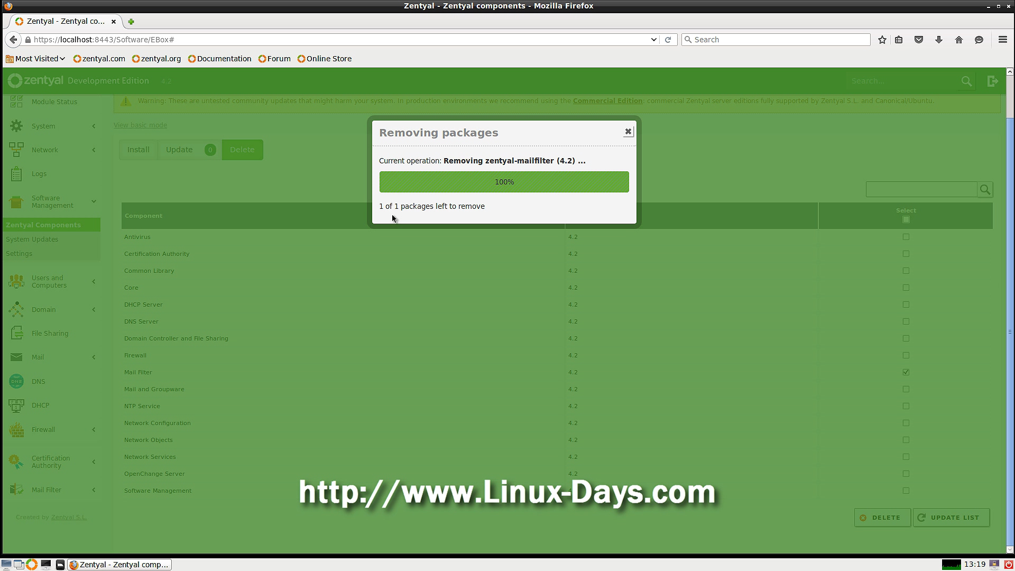Check the OpenChange Server checkbox
The height and width of the screenshot is (571, 1015).
pos(906,474)
